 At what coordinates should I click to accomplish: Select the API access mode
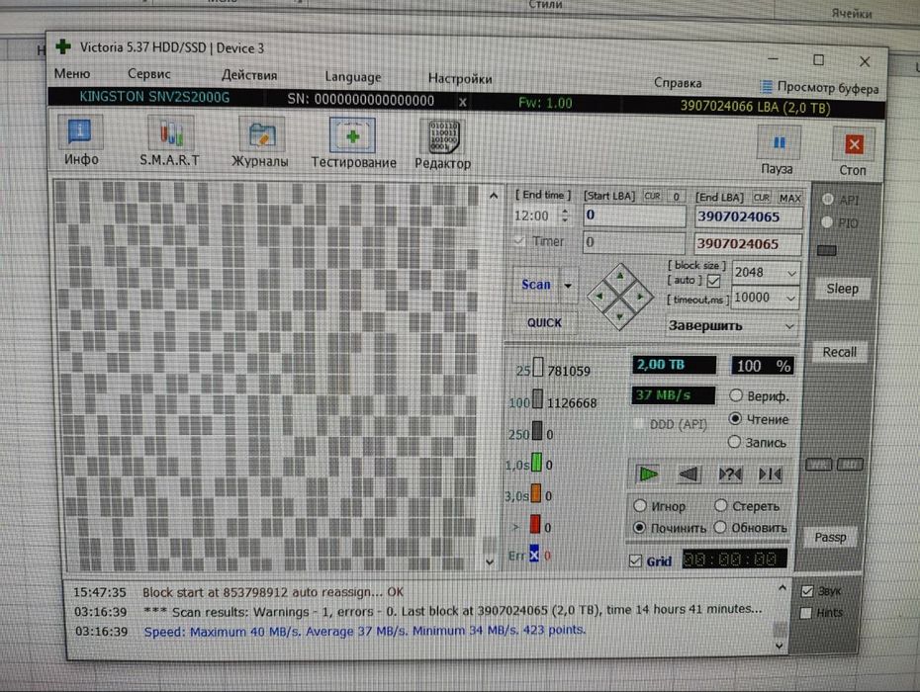[828, 199]
